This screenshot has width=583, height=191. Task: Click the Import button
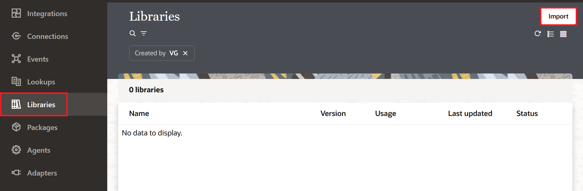point(558,16)
